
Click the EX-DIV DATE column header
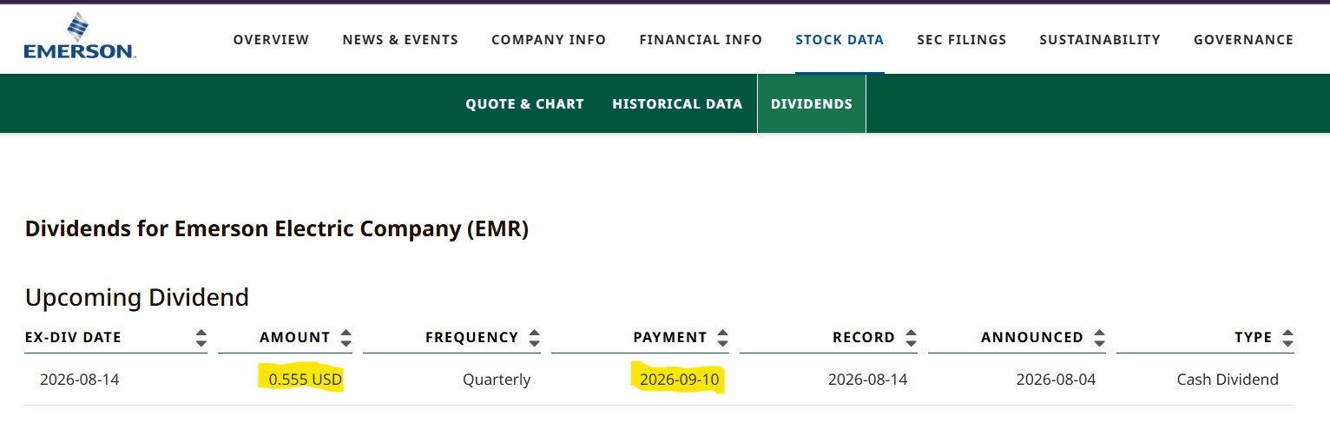click(x=73, y=338)
